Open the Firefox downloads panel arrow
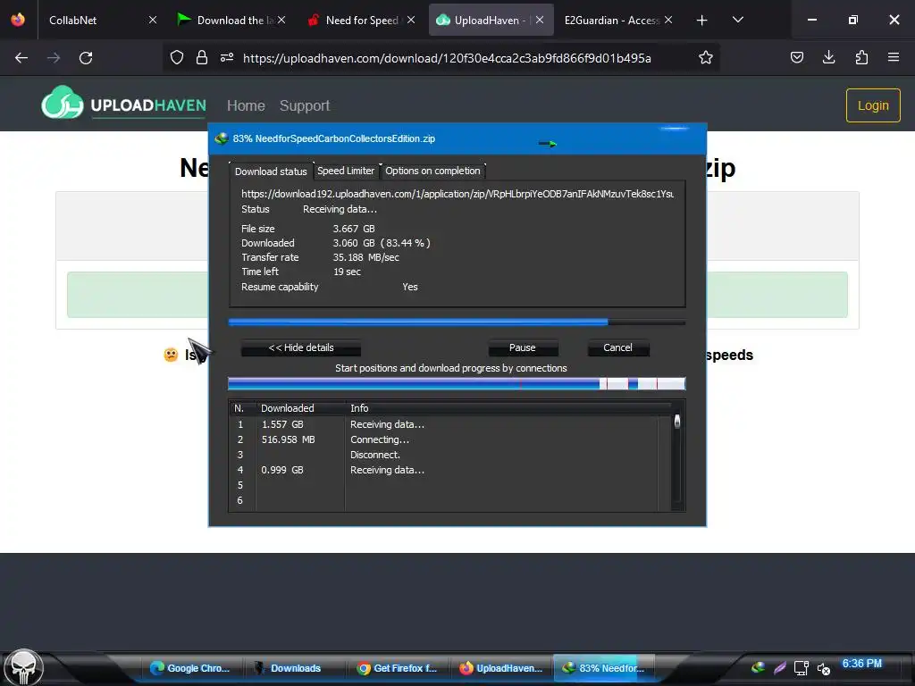This screenshot has height=686, width=915. pos(828,57)
